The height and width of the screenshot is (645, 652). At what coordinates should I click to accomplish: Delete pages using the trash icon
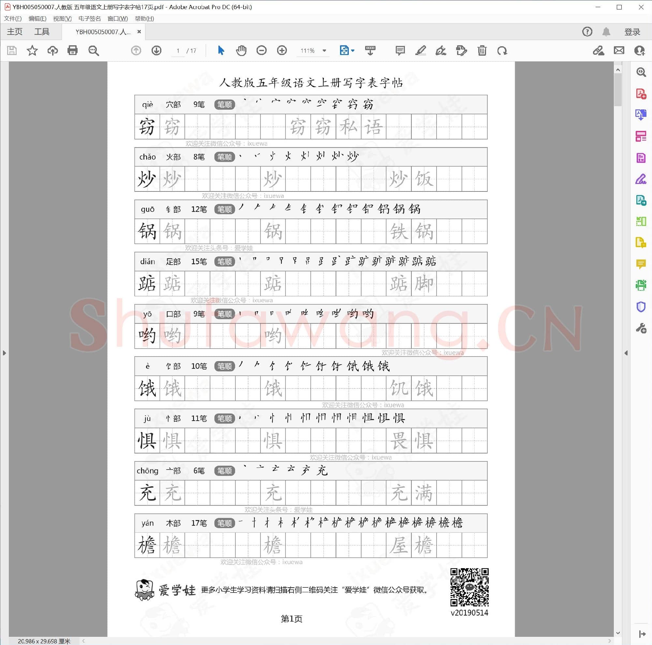[x=482, y=50]
